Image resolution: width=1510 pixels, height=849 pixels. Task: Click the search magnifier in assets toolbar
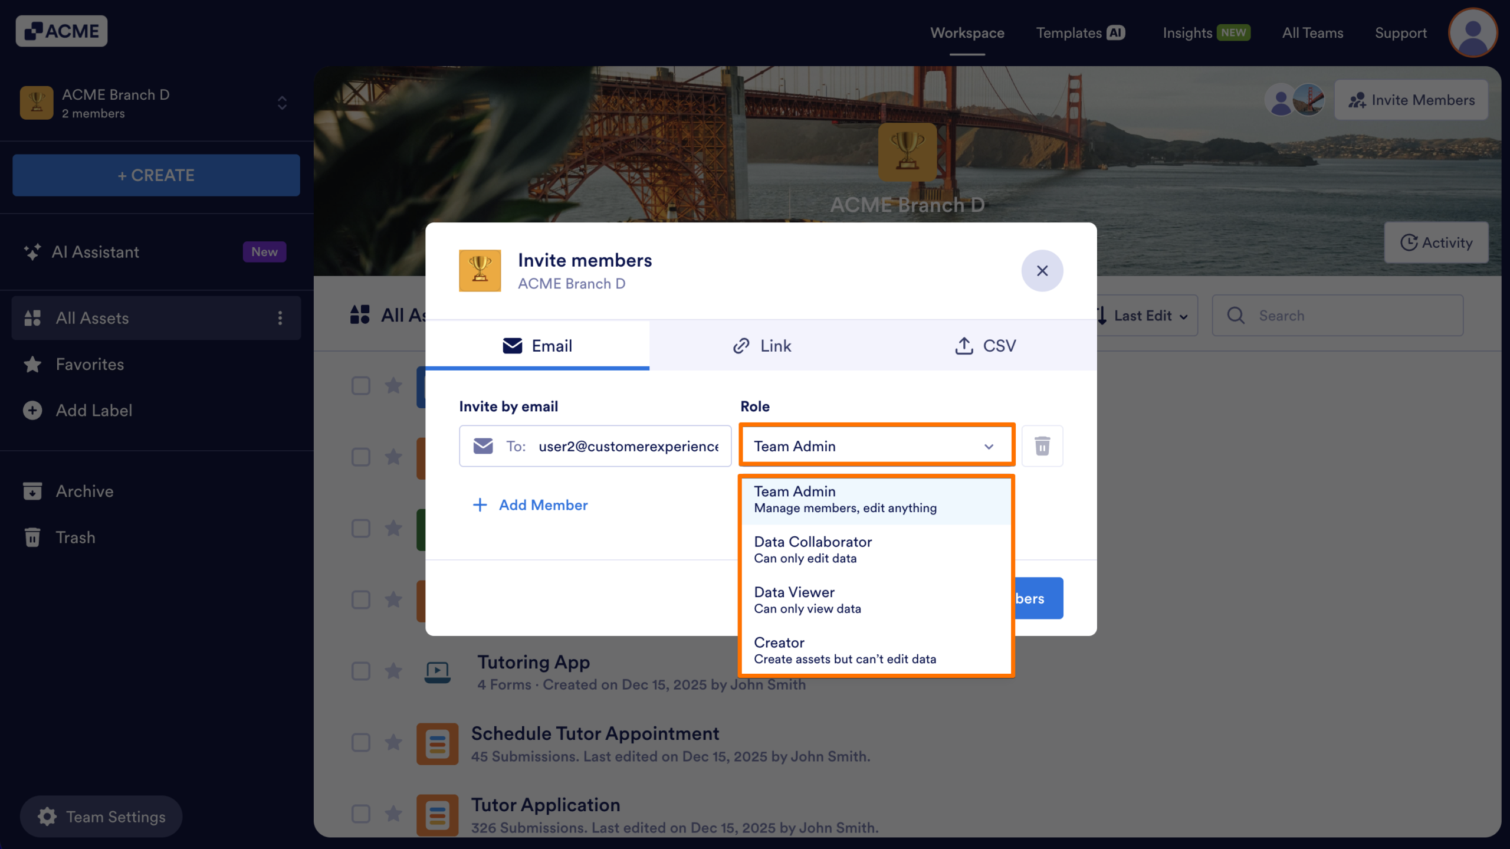pos(1236,316)
